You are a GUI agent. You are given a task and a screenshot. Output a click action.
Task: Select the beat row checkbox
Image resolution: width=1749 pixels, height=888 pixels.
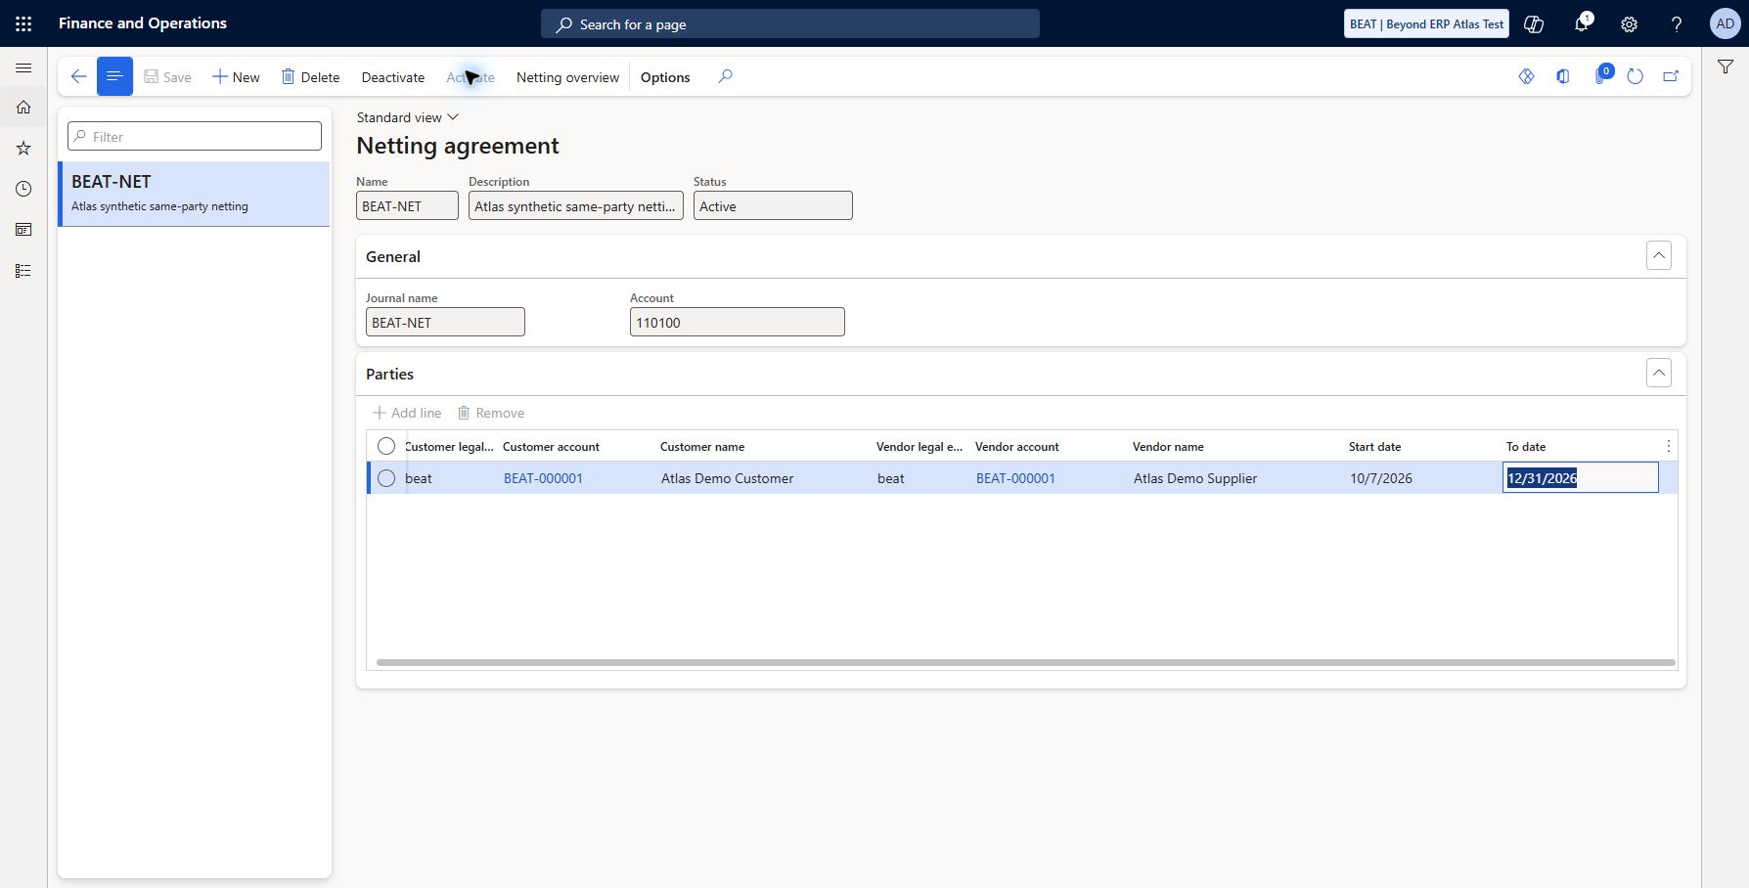(x=386, y=478)
